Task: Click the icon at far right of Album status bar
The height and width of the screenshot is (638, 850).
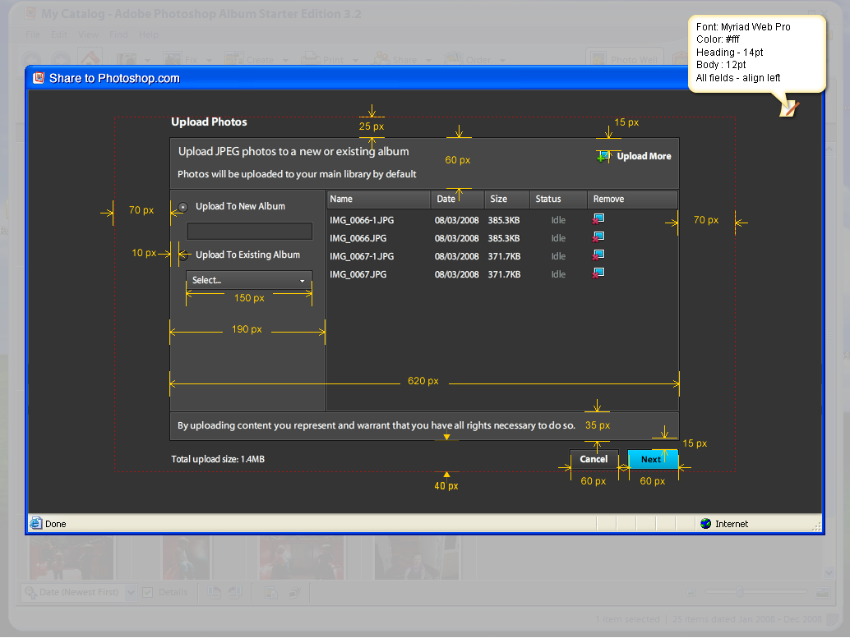Action: (x=834, y=620)
